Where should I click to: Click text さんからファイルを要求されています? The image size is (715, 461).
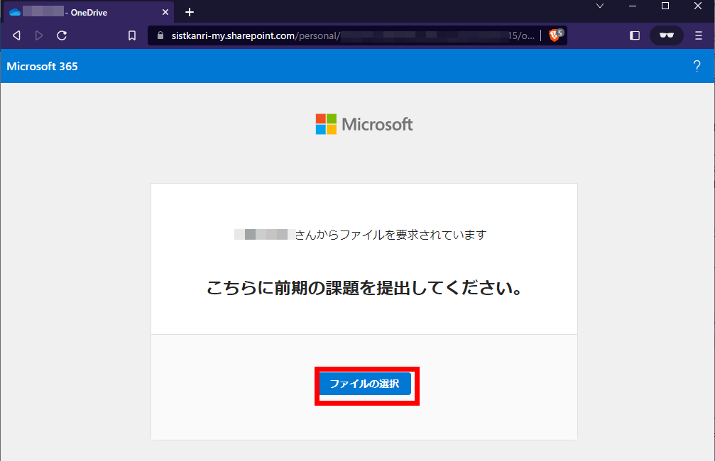391,235
